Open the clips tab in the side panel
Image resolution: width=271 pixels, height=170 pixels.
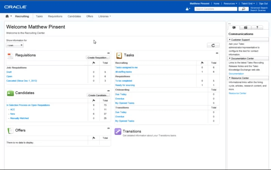tap(245, 27)
